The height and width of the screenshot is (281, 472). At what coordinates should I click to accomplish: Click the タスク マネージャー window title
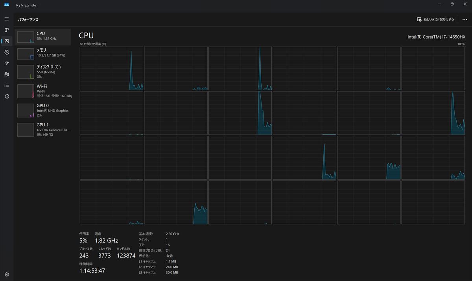click(x=27, y=6)
